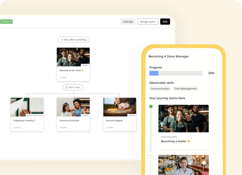242x175 pixels.
Task: Select the Time Management skill tag
Action: [185, 89]
